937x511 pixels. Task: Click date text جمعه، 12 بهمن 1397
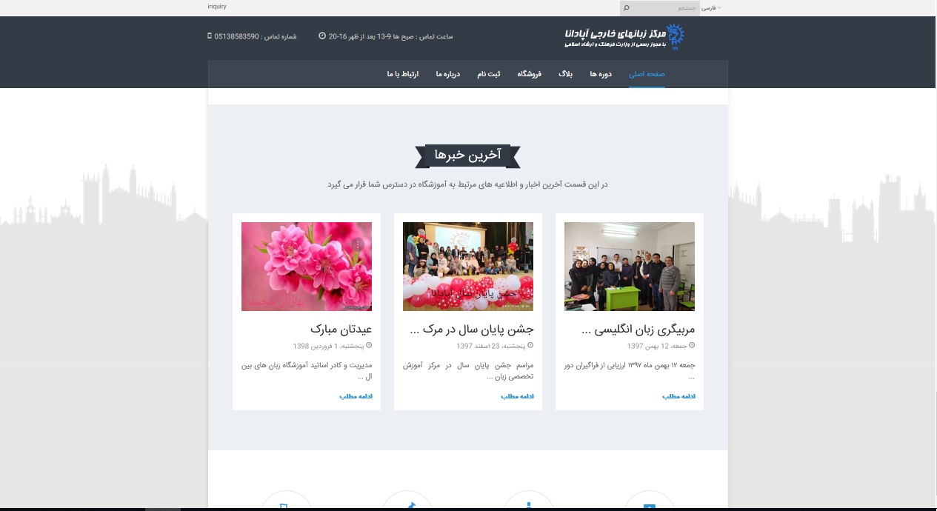[x=657, y=346]
